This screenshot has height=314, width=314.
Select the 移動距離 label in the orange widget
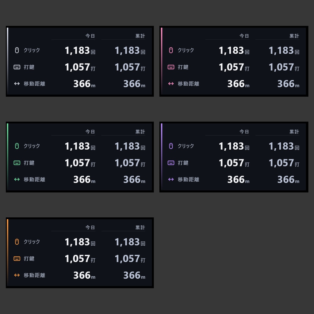[34, 275]
